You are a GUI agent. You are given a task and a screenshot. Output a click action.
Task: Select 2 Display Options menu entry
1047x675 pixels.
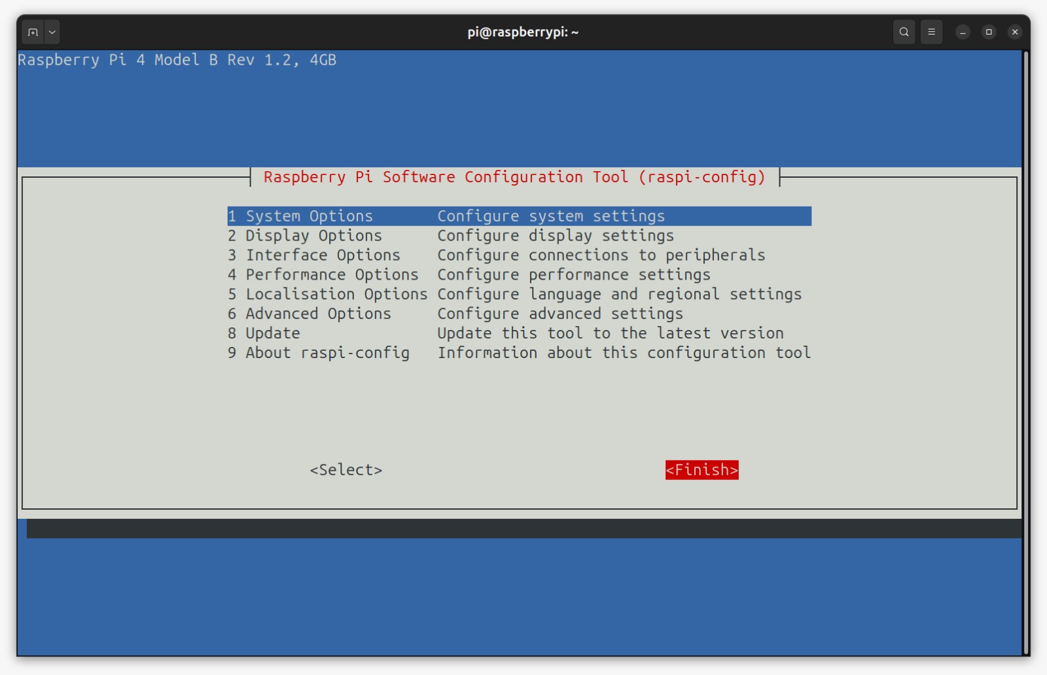(x=520, y=236)
